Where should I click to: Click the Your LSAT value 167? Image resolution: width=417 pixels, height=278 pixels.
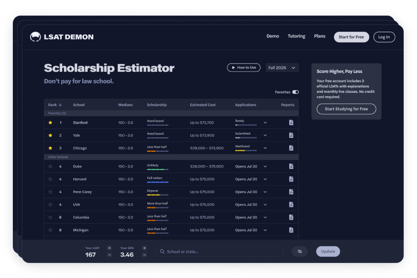pyautogui.click(x=91, y=255)
